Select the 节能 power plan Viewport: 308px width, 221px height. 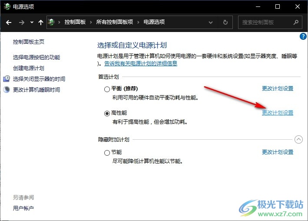tap(107, 153)
